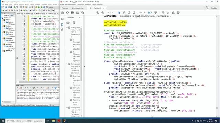Collapse the Acrobat navigation pane with arrow
Screen dimensions: 220x123
click(x=84, y=66)
